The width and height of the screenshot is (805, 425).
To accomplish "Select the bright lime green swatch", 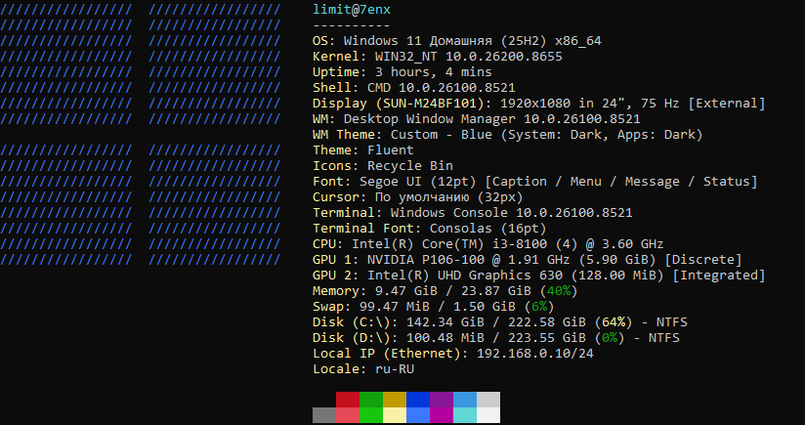I will point(371,415).
